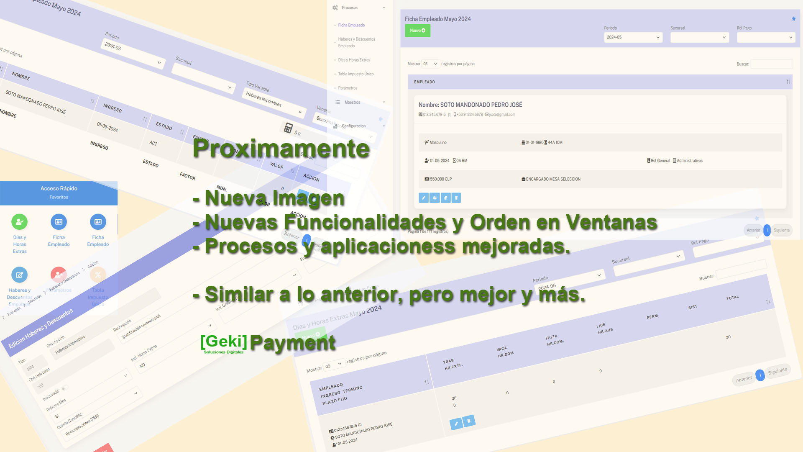Image resolution: width=803 pixels, height=452 pixels.
Task: Sort EMPLEADO column in Días y Horas Extras table
Action: [427, 382]
